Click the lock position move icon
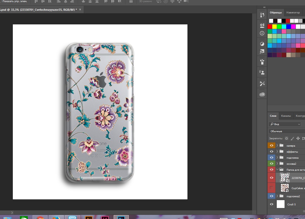The width and height of the screenshot is (305, 219). [x=298, y=138]
